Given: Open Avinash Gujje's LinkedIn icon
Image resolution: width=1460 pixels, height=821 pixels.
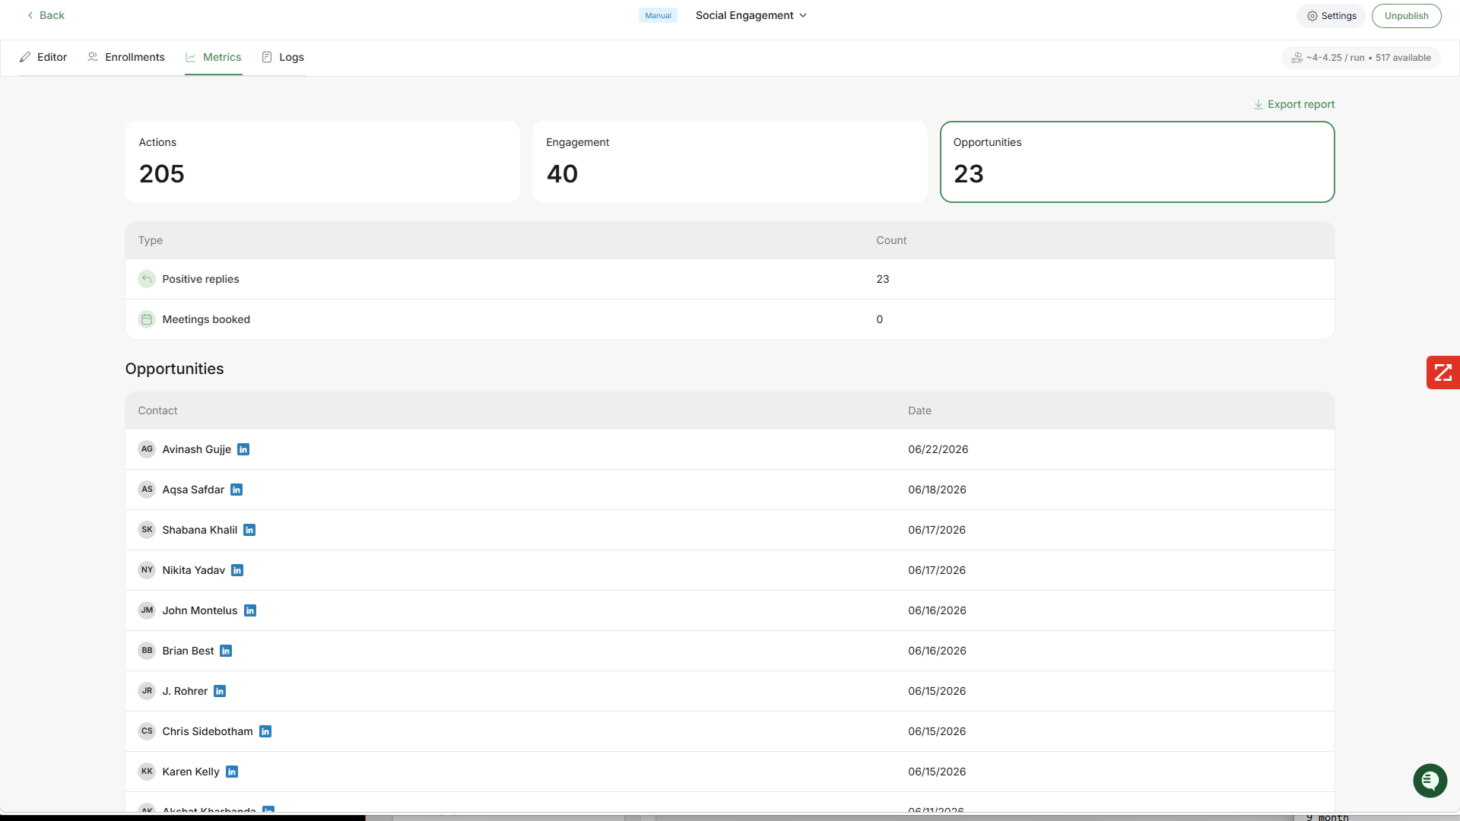Looking at the screenshot, I should 243,449.
